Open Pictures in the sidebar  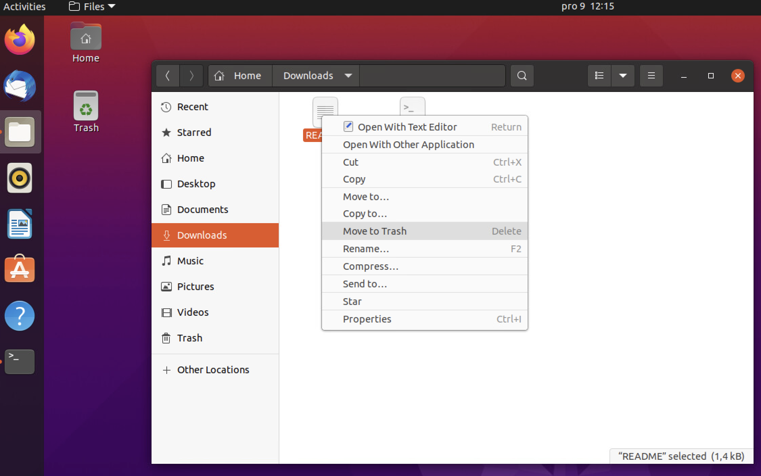point(215,287)
